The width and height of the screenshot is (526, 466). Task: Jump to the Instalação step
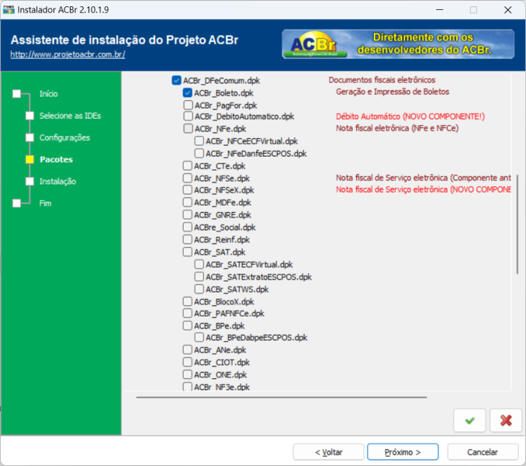[x=58, y=181]
